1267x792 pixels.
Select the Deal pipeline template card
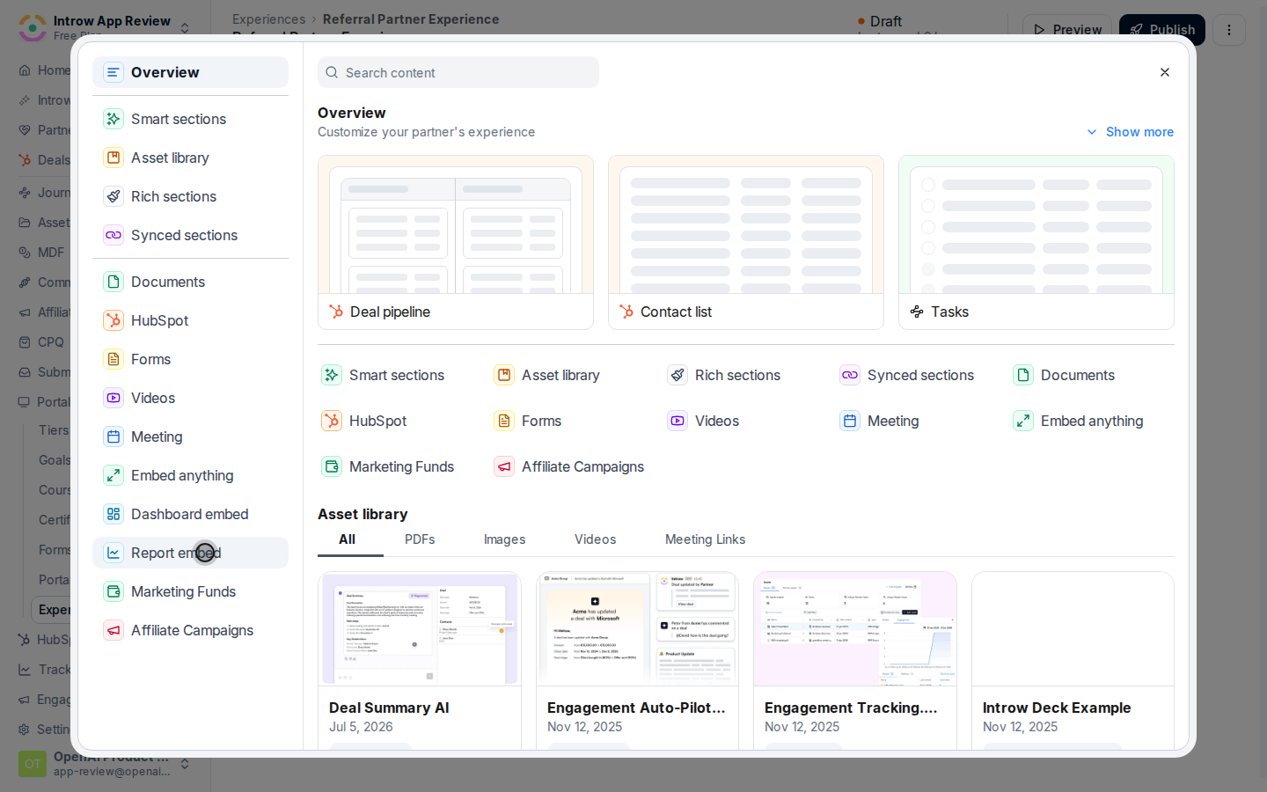coord(456,243)
